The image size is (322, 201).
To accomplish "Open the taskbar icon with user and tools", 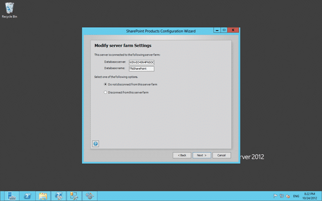I will tap(74, 196).
